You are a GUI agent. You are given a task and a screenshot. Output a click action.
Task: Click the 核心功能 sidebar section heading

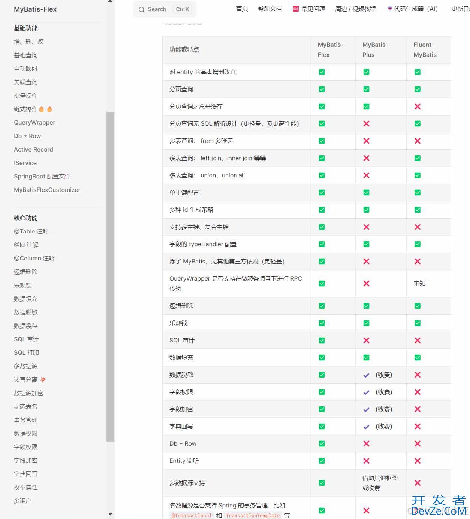point(25,218)
